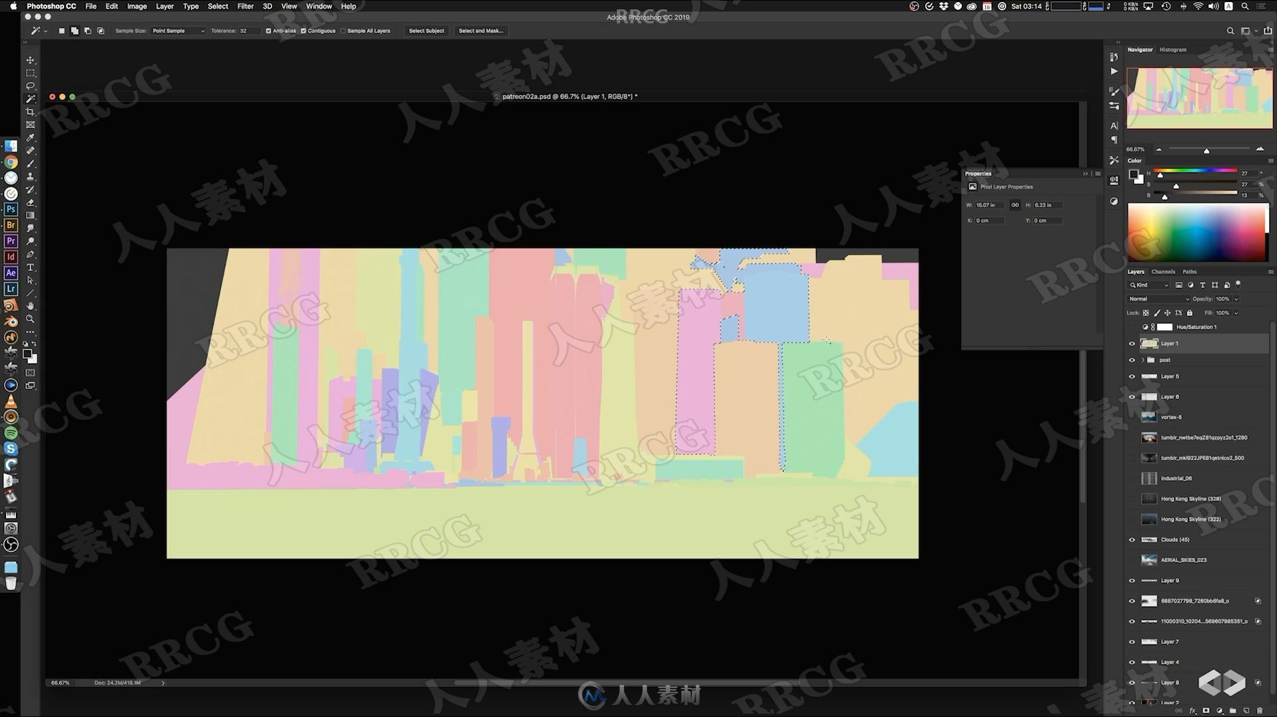Click the Select and Mask button

tap(481, 31)
